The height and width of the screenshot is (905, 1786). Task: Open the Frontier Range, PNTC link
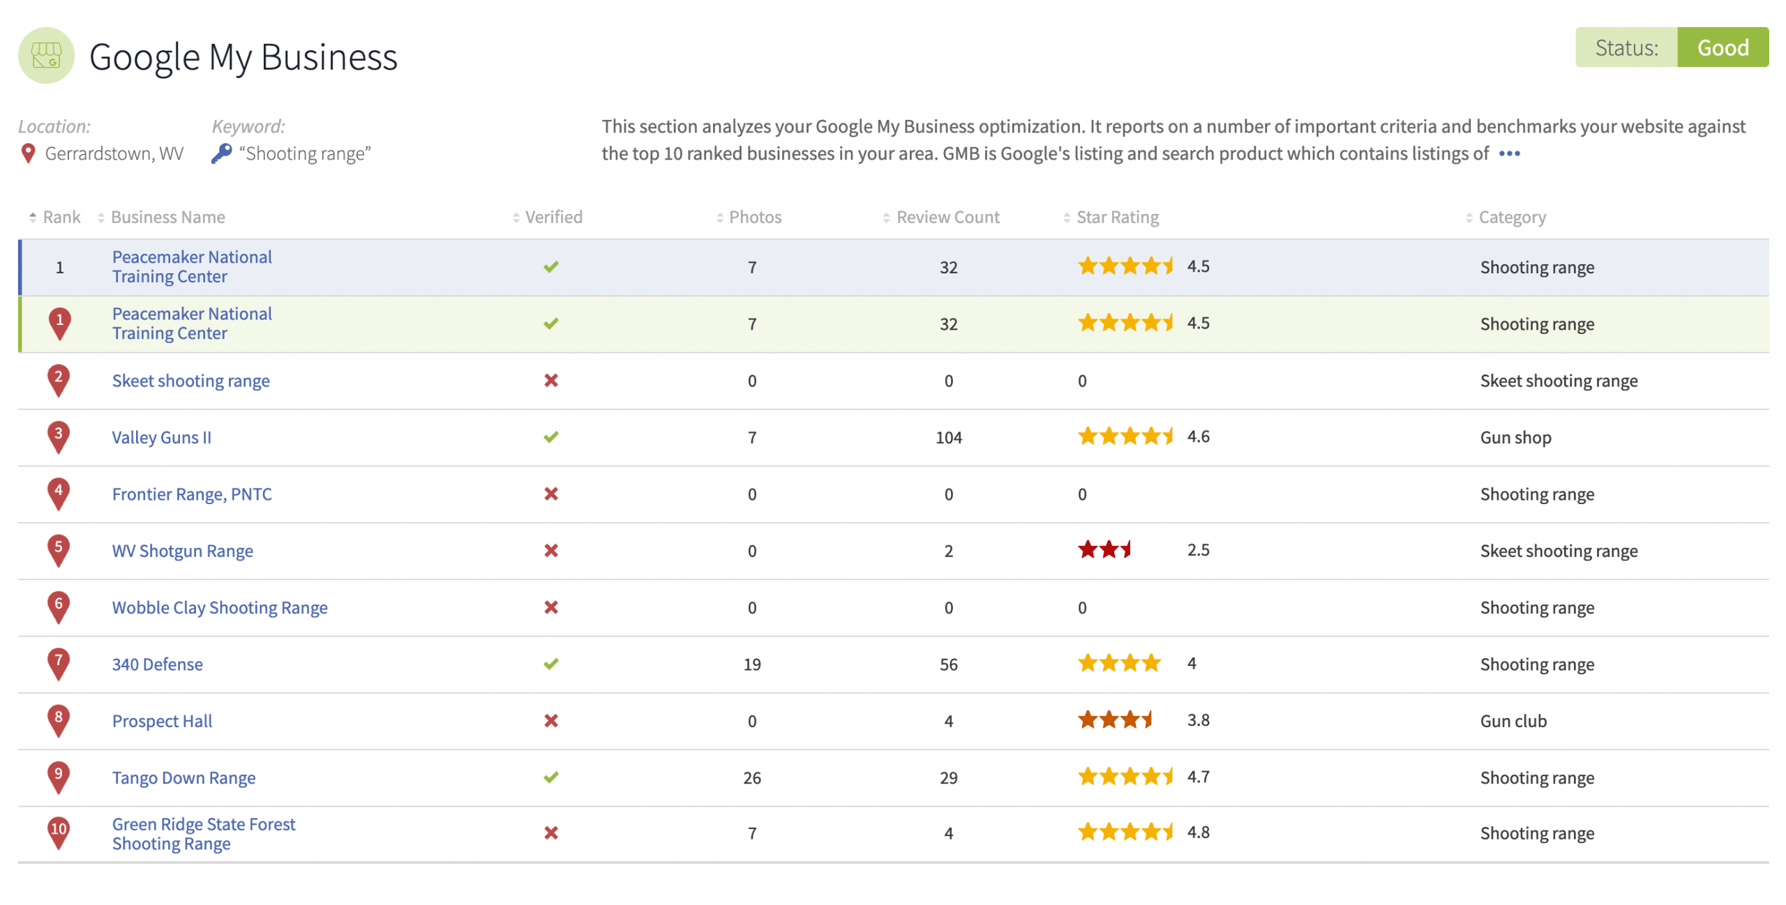(192, 494)
